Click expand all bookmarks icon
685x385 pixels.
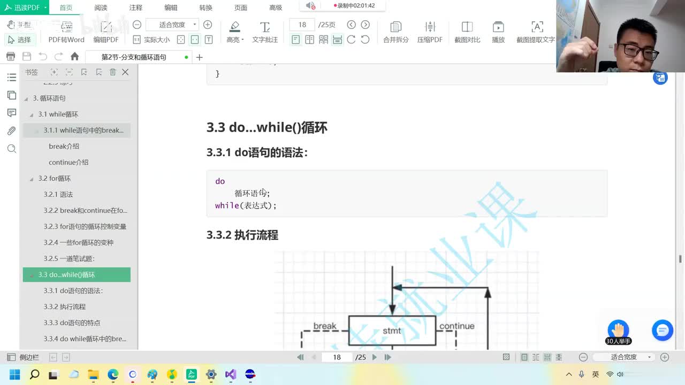click(x=54, y=72)
